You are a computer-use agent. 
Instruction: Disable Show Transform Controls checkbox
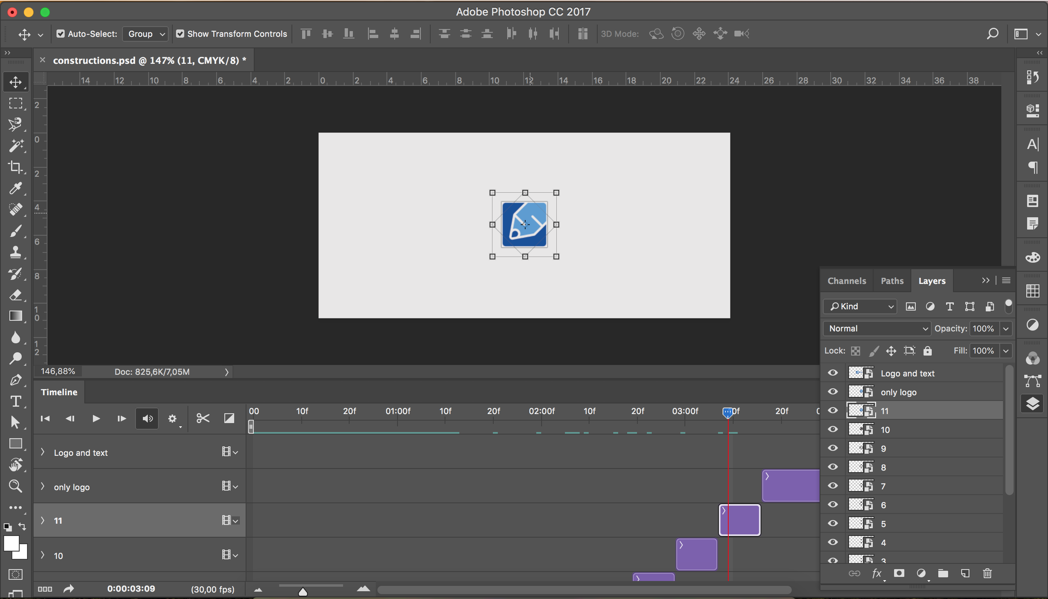click(180, 34)
